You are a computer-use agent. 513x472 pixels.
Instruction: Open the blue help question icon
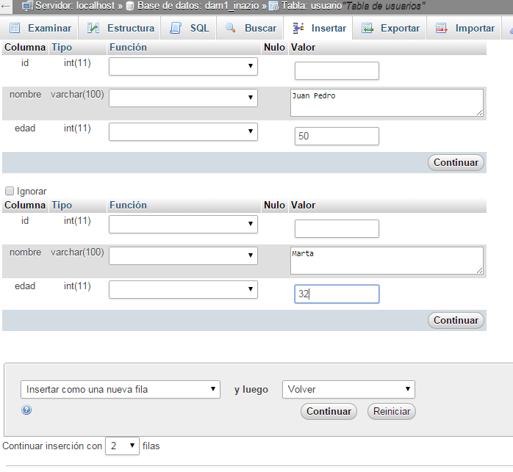tap(26, 410)
